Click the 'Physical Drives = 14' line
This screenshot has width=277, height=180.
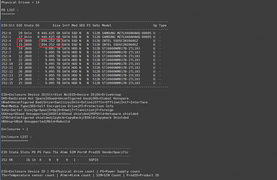click(20, 2)
